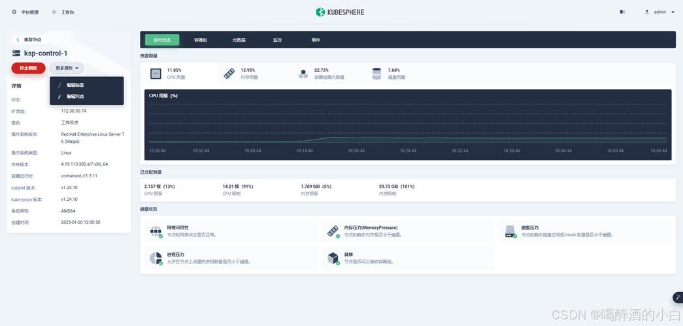Click the disk usage cylinder icon

(x=376, y=74)
